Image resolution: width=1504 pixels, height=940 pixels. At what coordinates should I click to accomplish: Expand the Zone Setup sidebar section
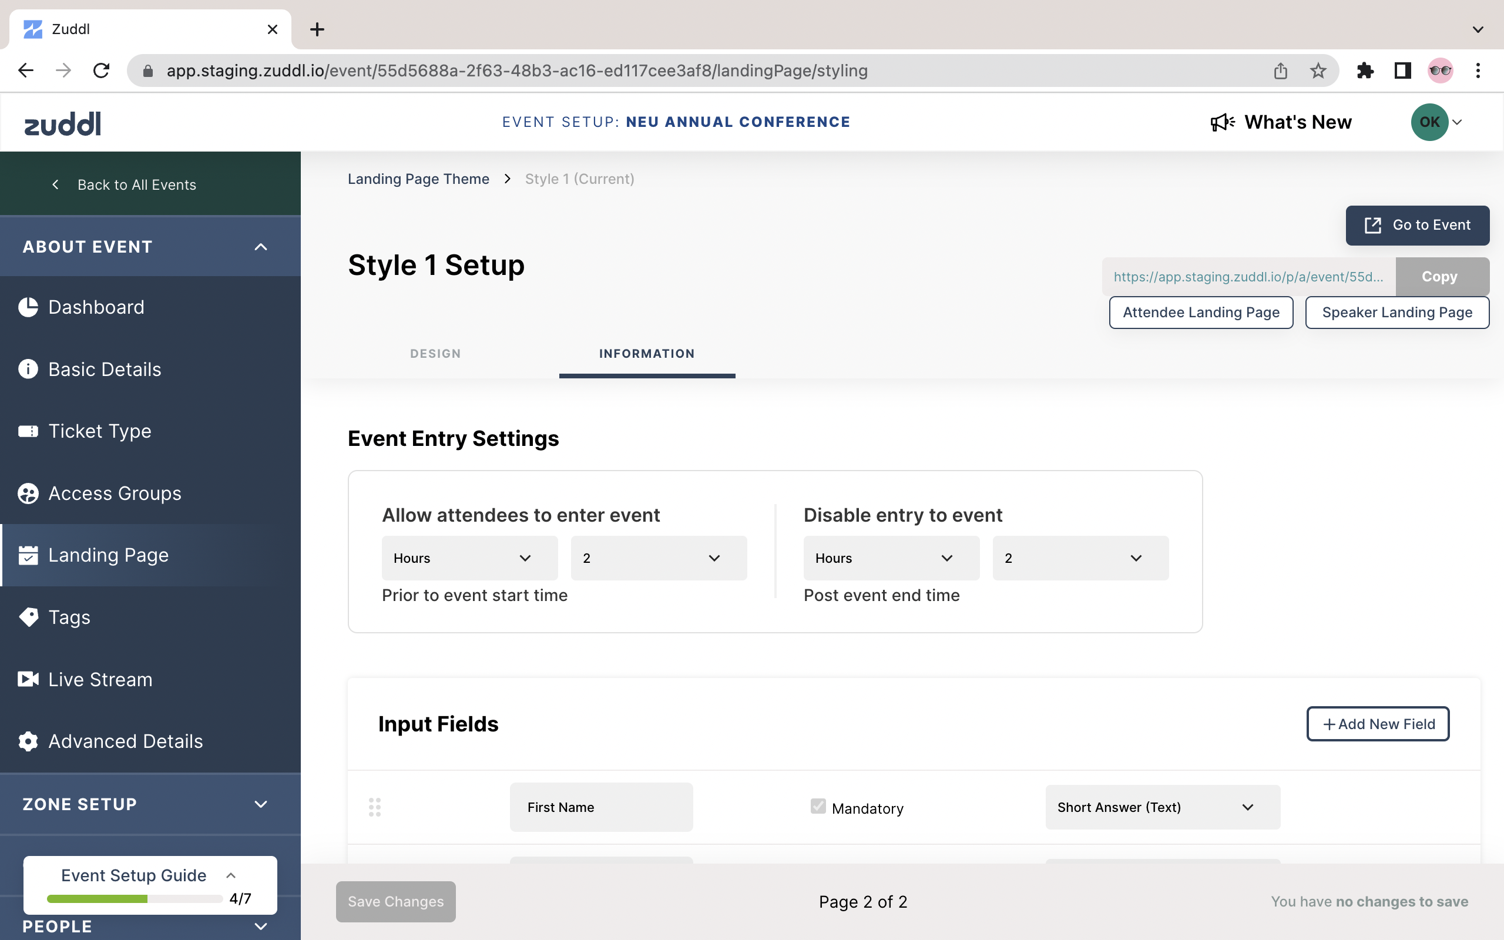point(260,804)
